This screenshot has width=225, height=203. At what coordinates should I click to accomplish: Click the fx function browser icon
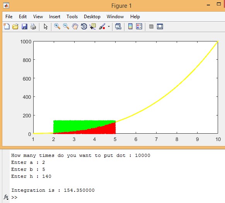pyautogui.click(x=6, y=197)
